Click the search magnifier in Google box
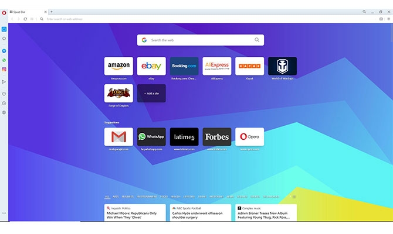This screenshot has width=393, height=234. [x=257, y=40]
